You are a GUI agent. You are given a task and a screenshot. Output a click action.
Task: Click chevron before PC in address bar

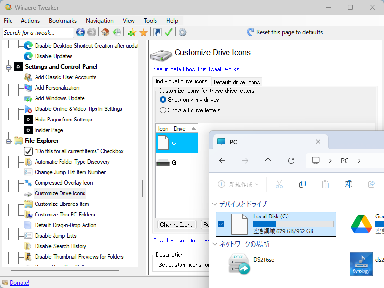point(330,161)
